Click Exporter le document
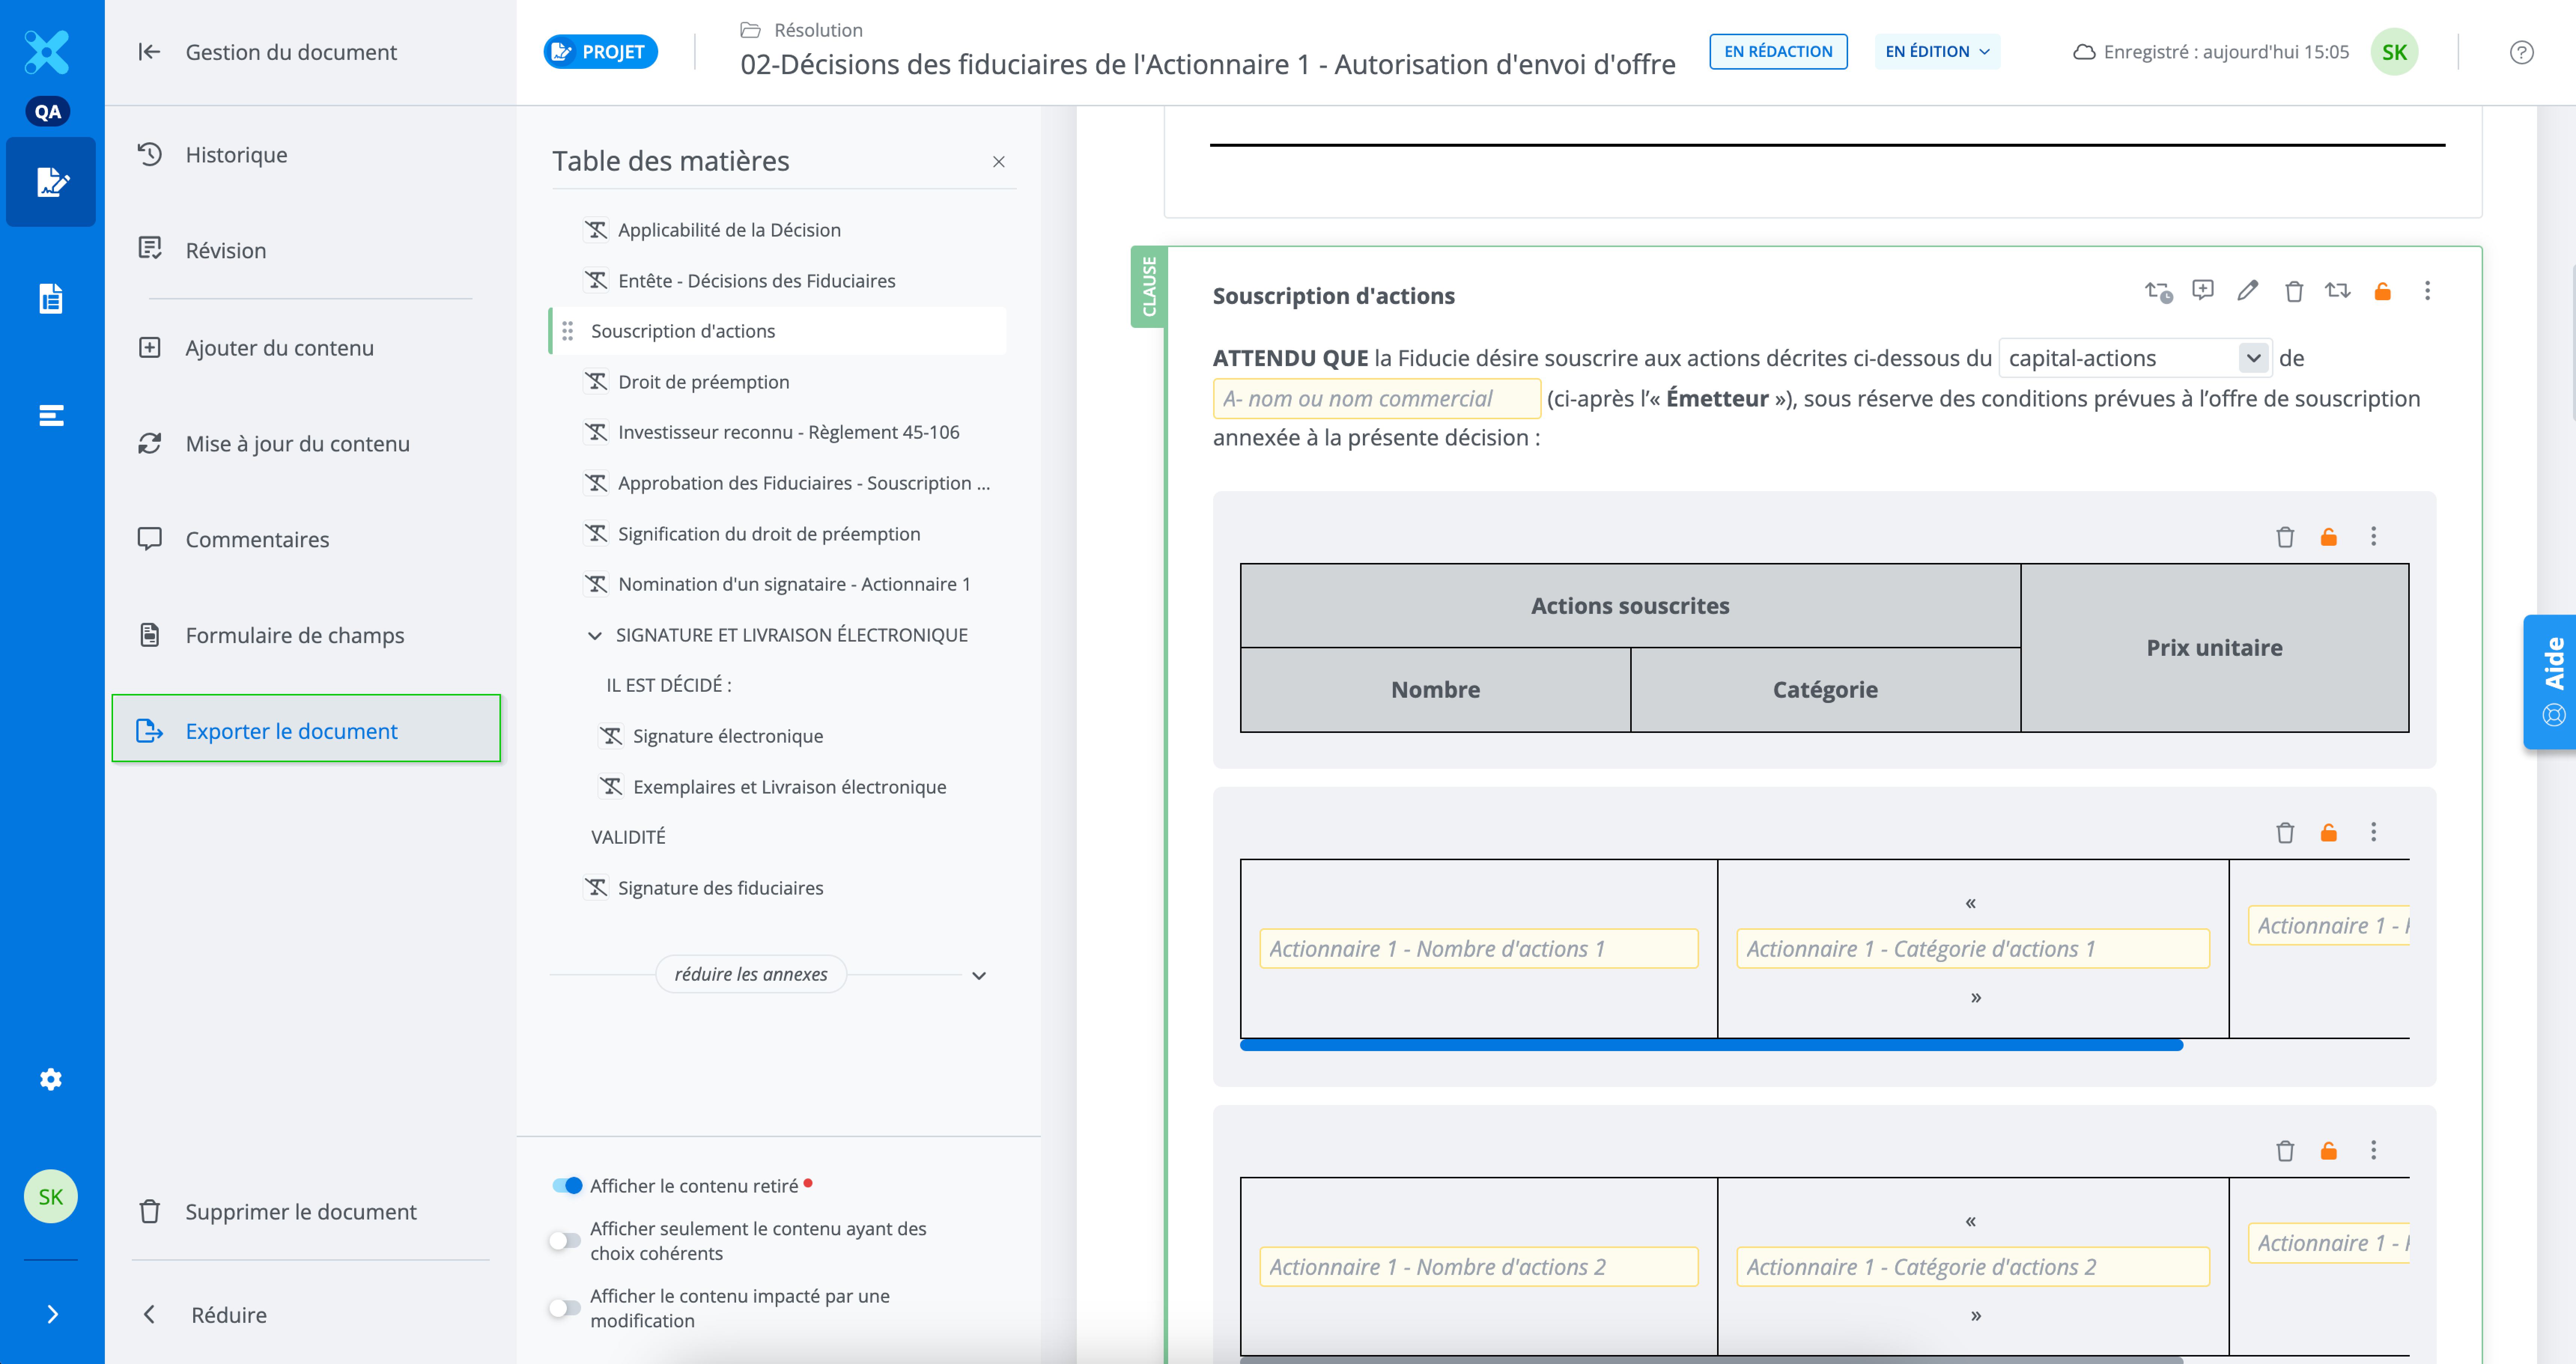 click(291, 731)
